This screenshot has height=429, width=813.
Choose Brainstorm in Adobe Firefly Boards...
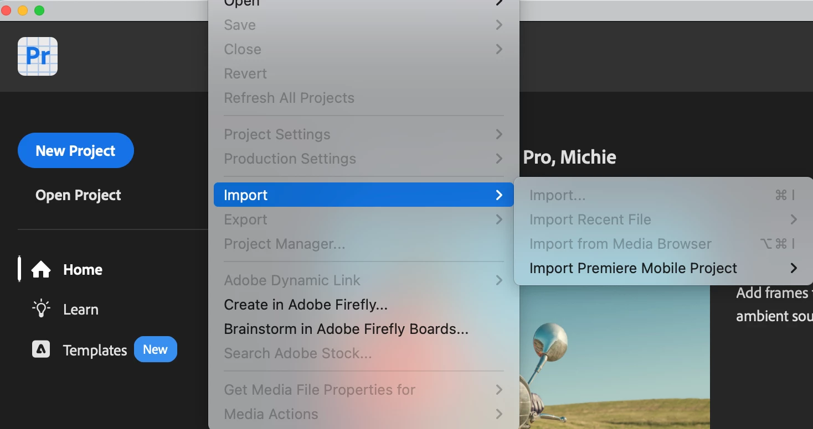pos(363,329)
